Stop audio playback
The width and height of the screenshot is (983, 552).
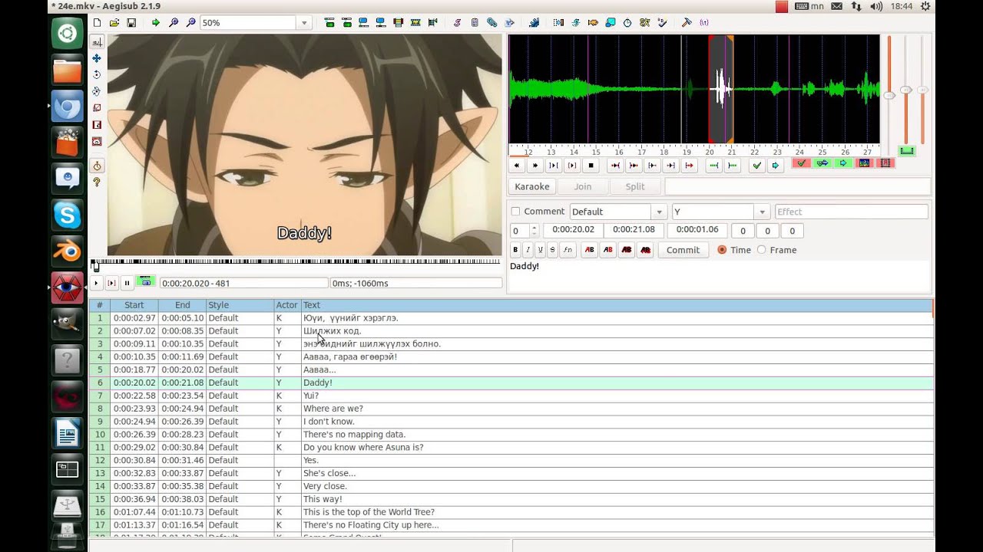click(591, 165)
